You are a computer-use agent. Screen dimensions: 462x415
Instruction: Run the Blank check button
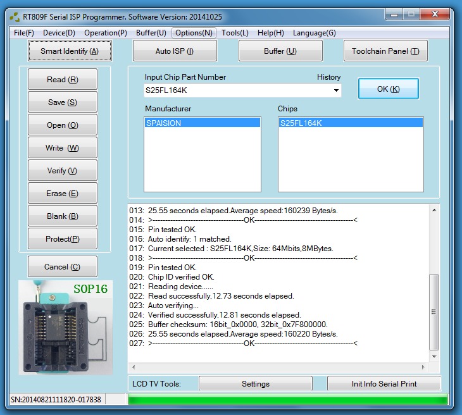click(x=63, y=216)
